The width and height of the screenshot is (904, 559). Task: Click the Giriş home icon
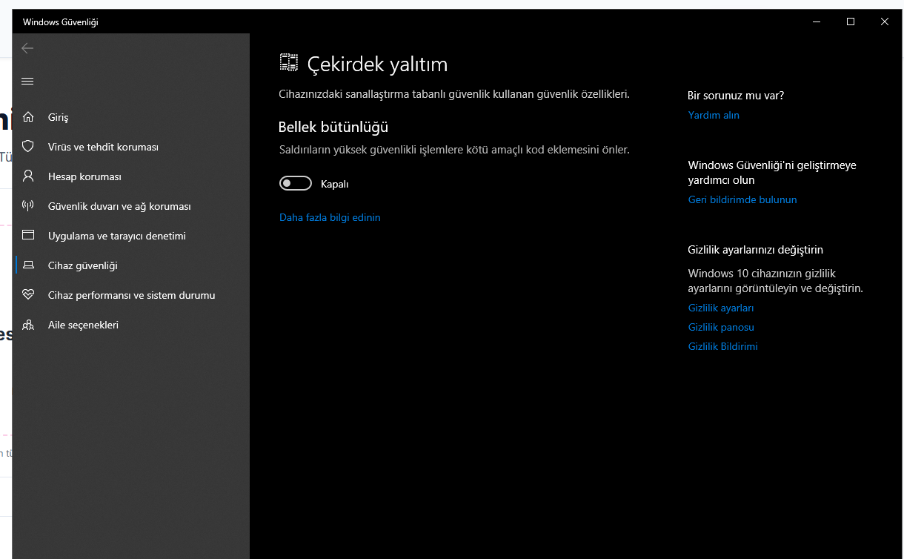28,117
